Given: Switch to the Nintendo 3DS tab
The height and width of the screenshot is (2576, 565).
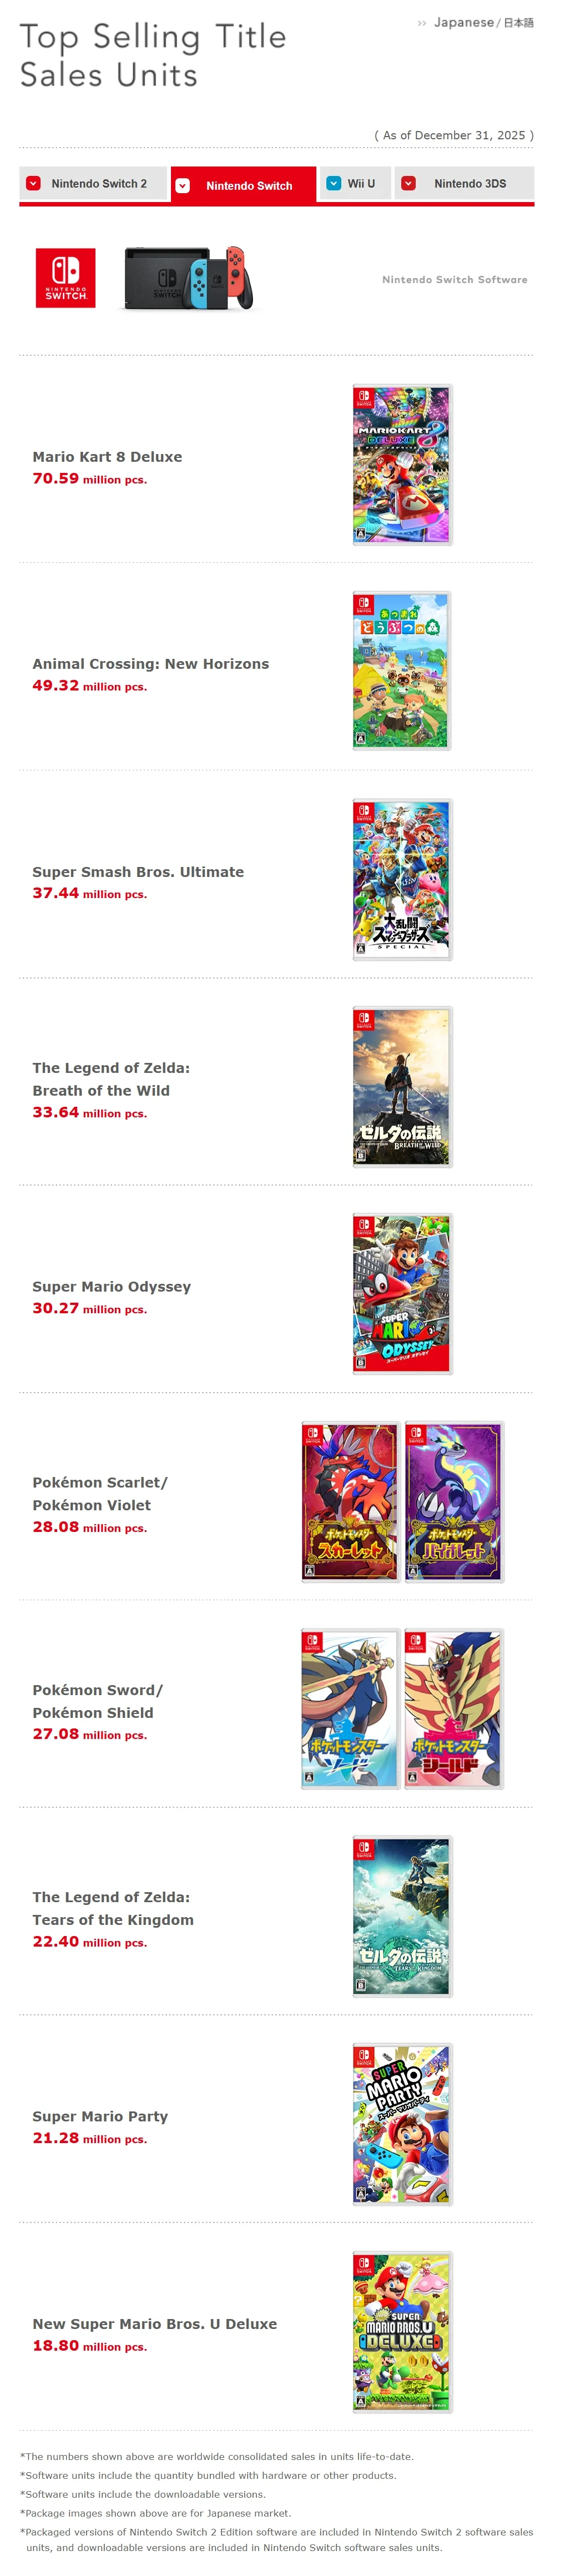Looking at the screenshot, I should (464, 184).
